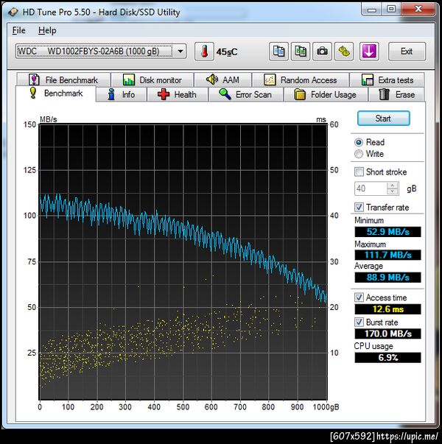
Task: Open the Health tab
Action: point(178,94)
